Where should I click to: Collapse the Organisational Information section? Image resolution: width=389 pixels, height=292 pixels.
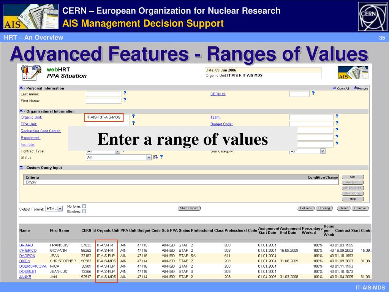coord(21,111)
